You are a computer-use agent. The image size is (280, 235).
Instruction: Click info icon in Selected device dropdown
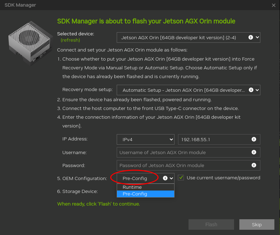[x=251, y=37]
